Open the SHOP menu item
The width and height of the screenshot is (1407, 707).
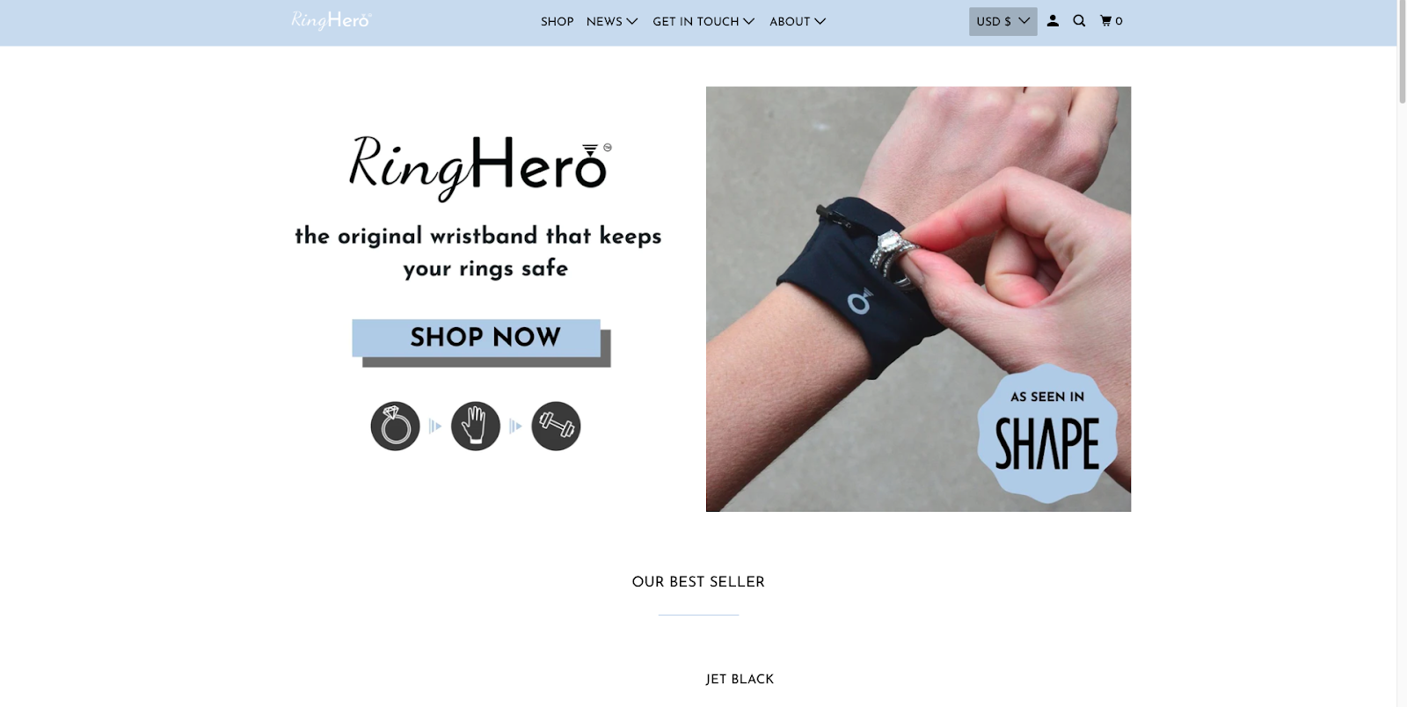tap(557, 21)
